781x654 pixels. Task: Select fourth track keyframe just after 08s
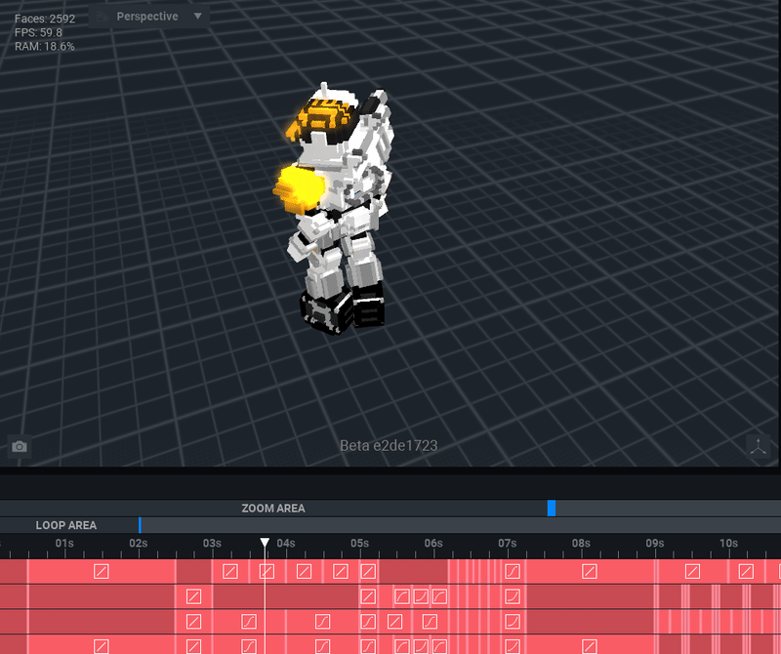pos(590,646)
